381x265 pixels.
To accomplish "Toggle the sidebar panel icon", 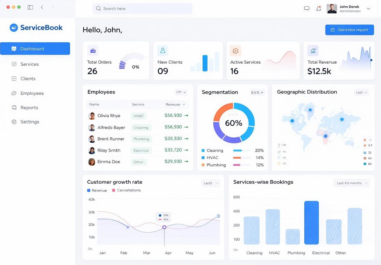I will (x=30, y=7).
